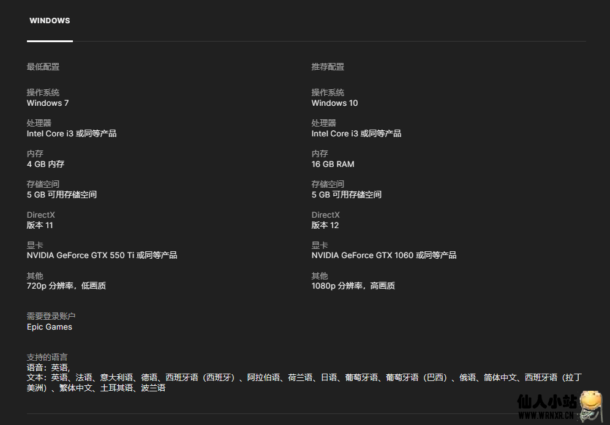Click the 最低配置 heading
Viewport: 610px width, 425px height.
tap(43, 67)
